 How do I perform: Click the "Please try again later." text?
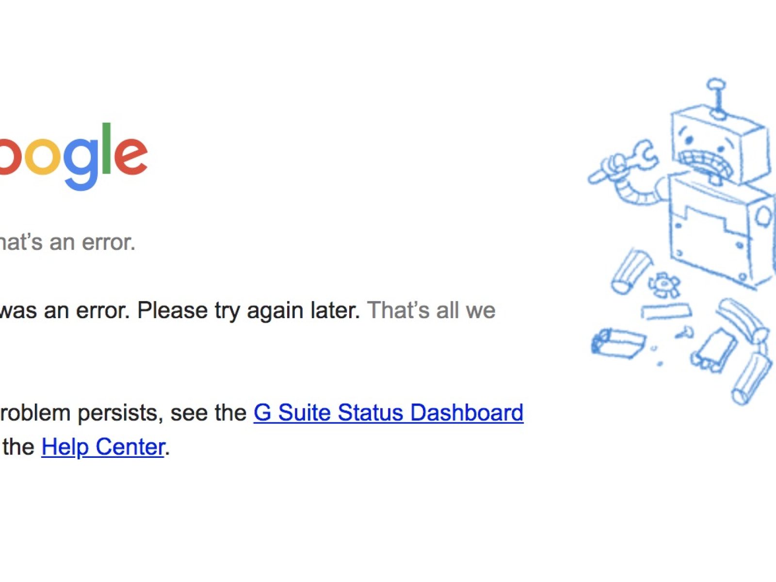click(248, 310)
